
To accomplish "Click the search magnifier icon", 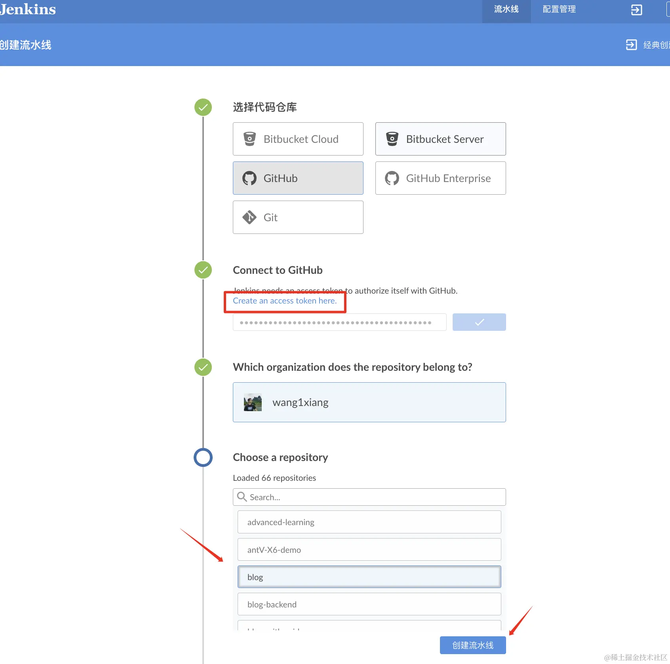I will tap(242, 497).
